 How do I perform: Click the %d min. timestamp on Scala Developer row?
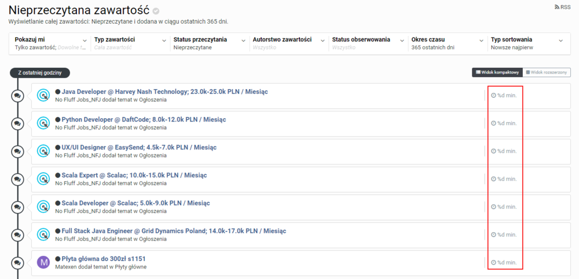tap(504, 207)
